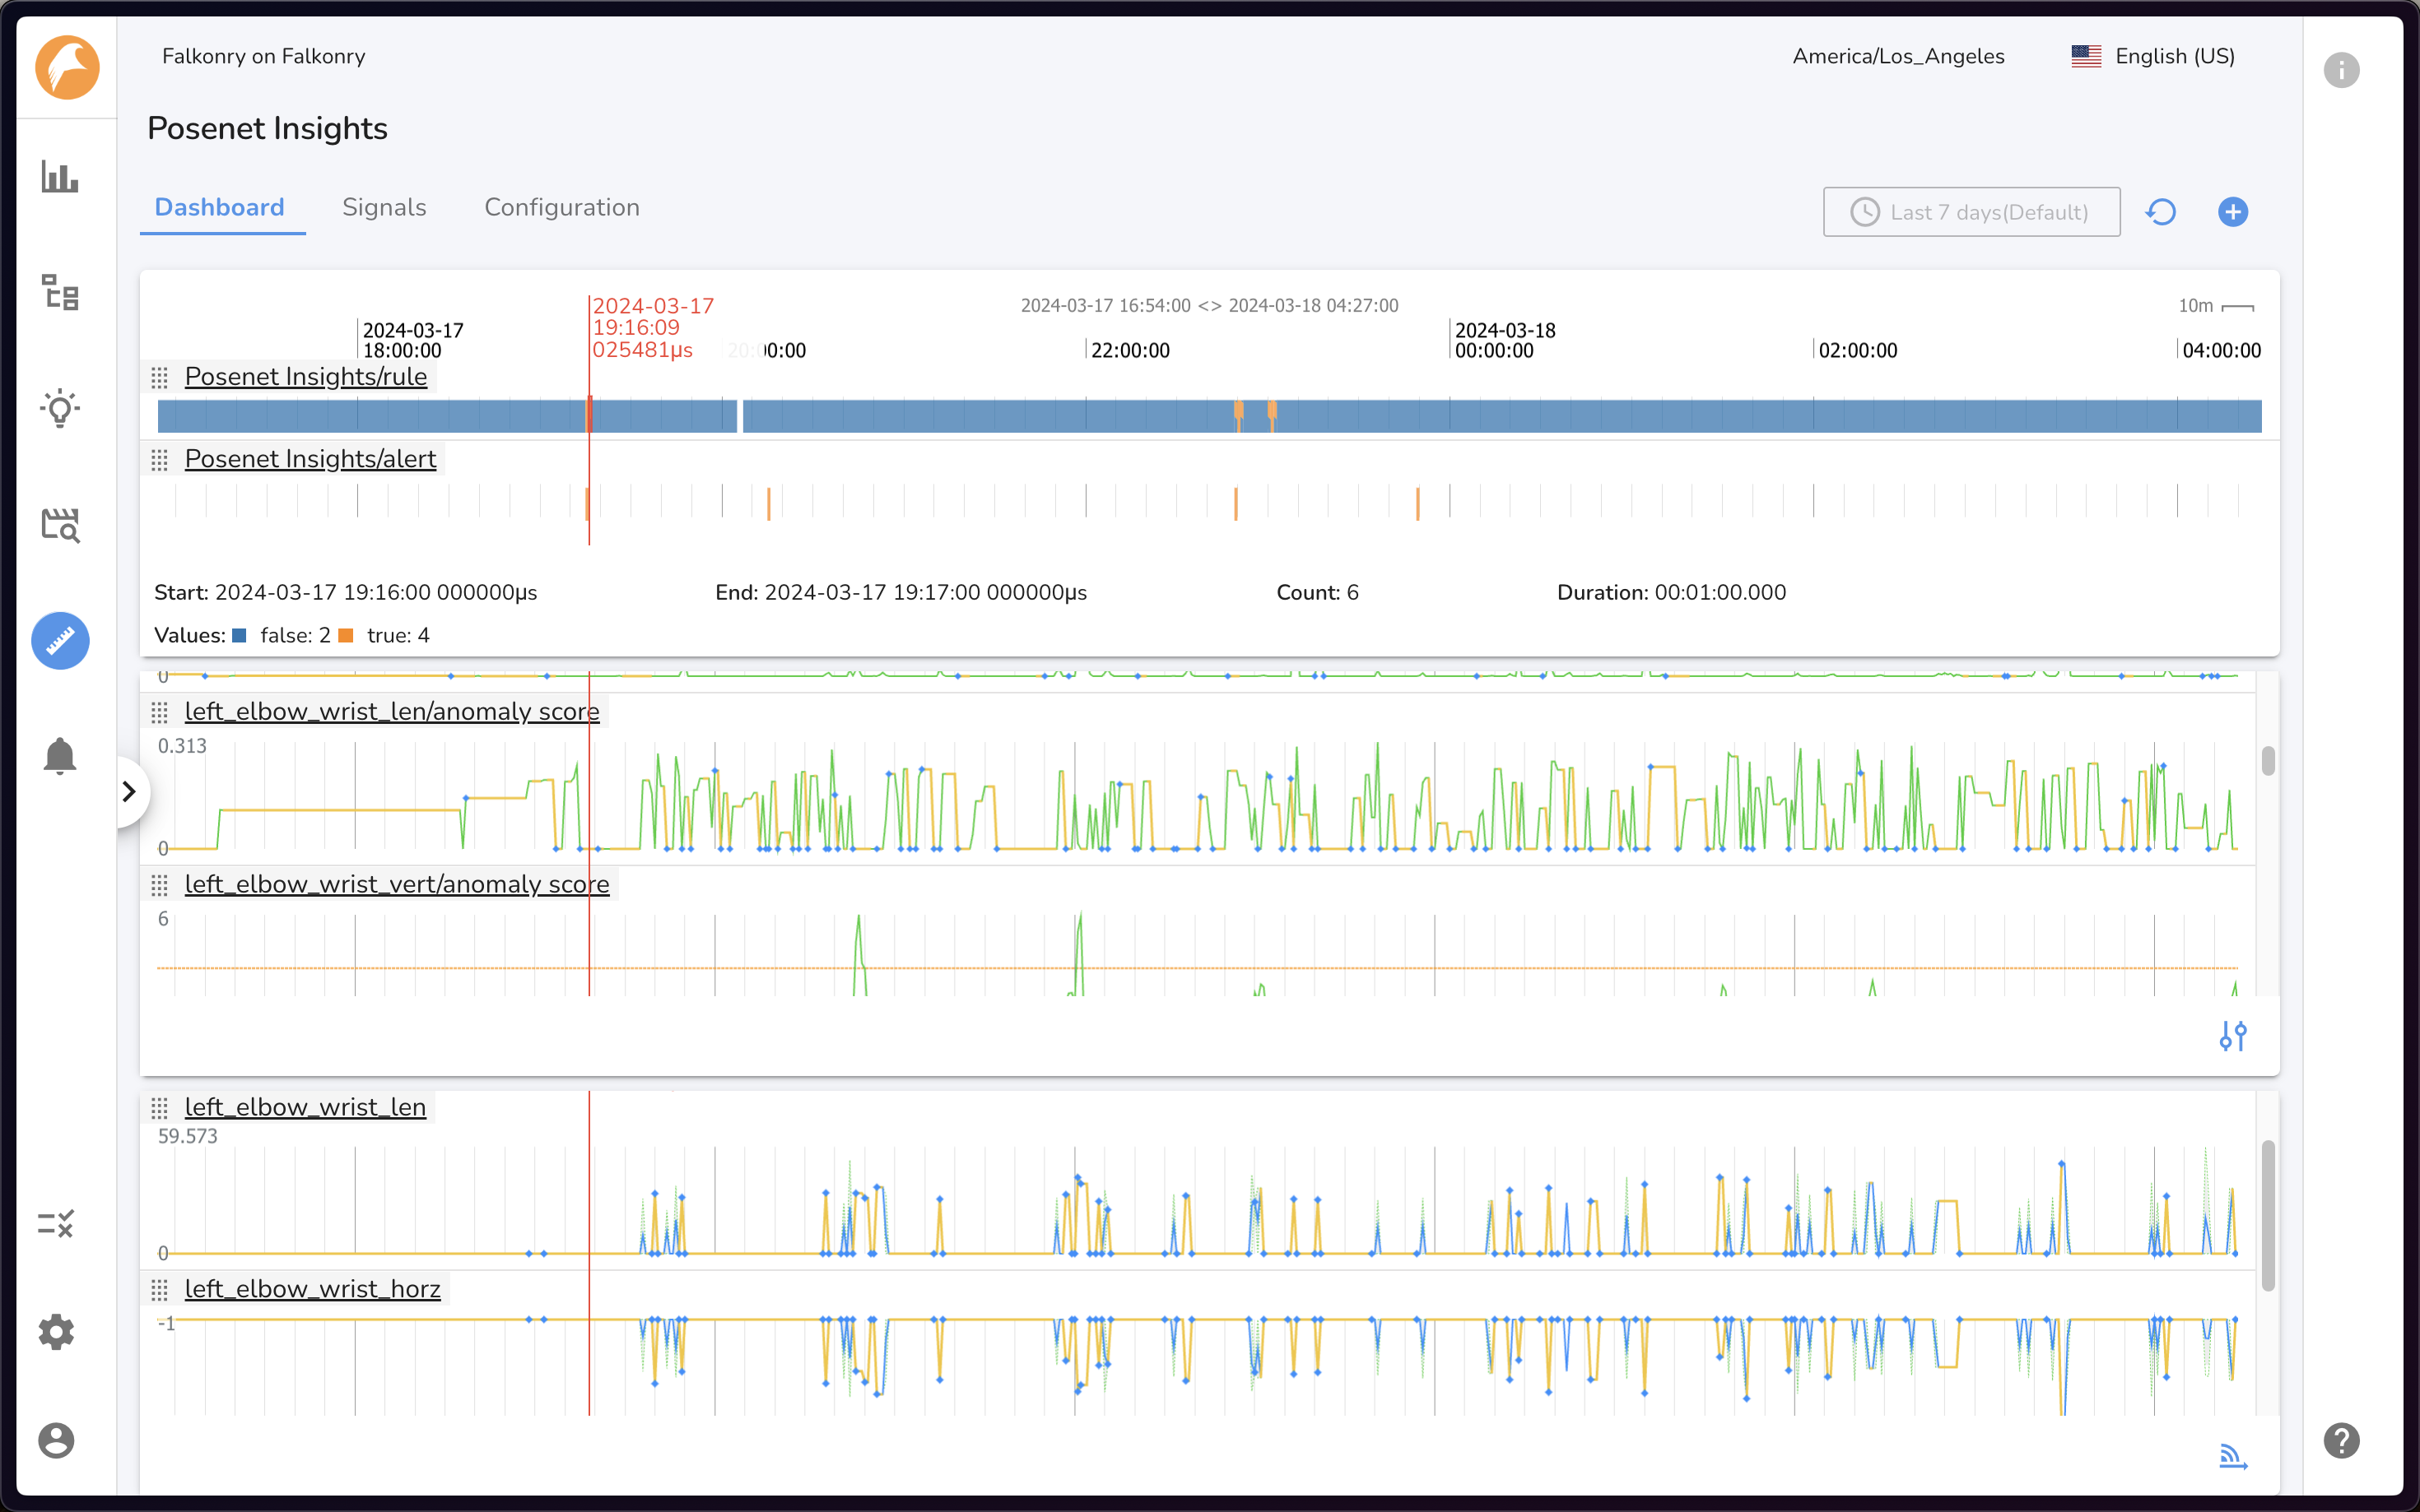Click the orange true value legend swatch
Viewport: 2420px width, 1512px height.
tap(347, 636)
